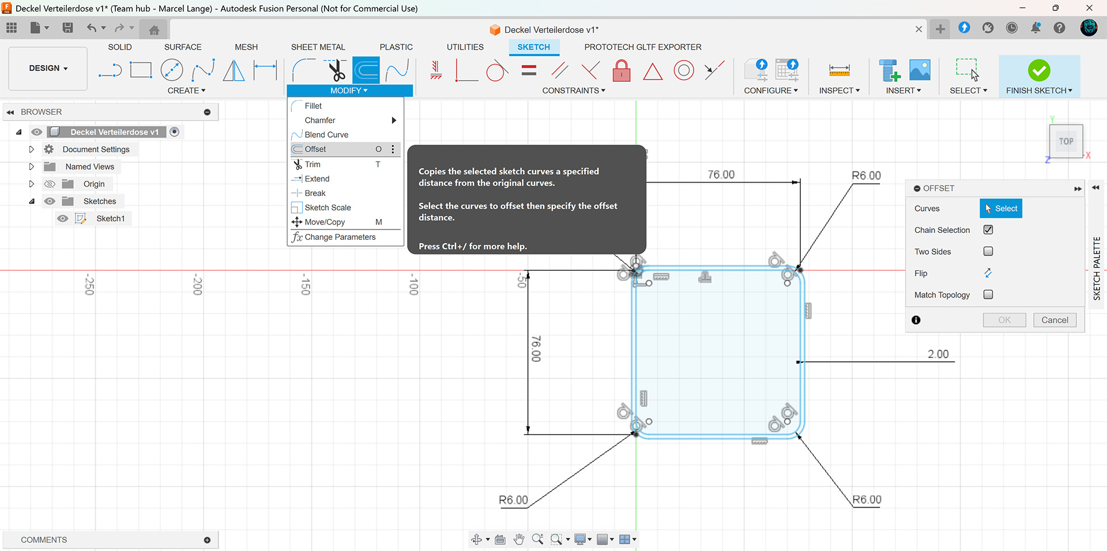Open new design tab plus button
Viewport: 1107px width, 551px height.
click(940, 29)
